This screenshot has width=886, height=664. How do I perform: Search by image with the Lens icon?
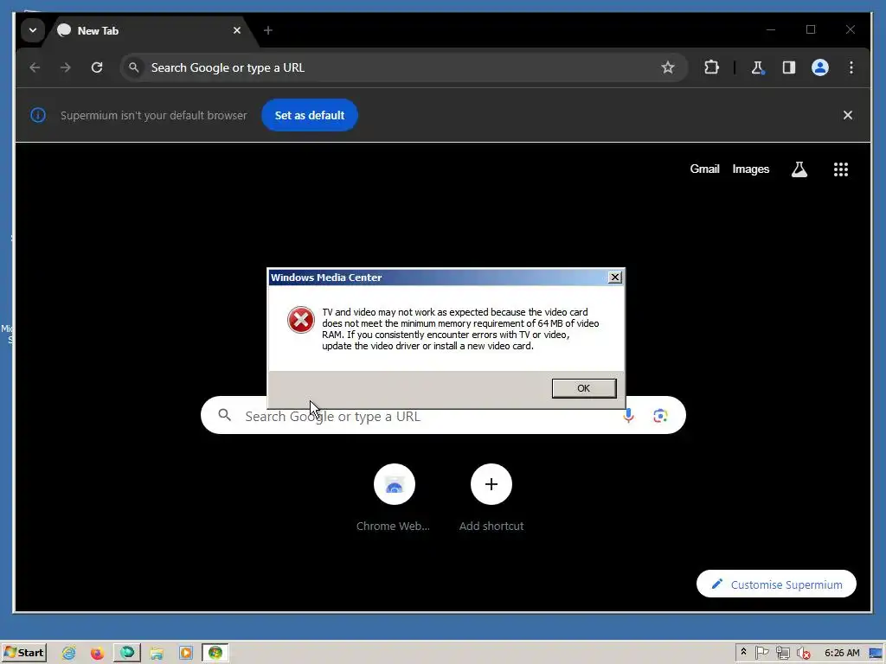(x=660, y=416)
